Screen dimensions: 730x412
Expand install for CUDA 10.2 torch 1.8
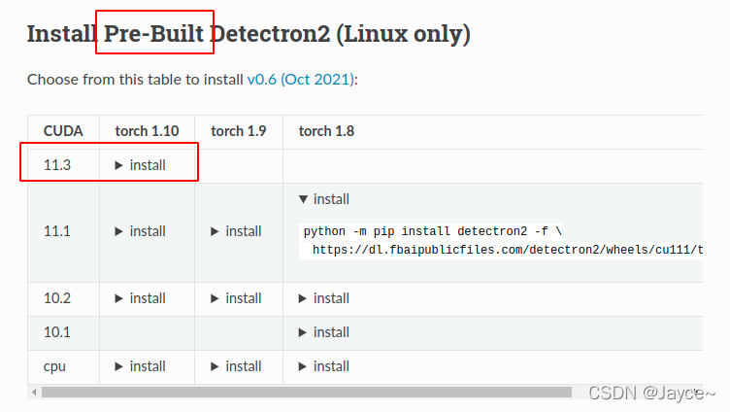[324, 298]
